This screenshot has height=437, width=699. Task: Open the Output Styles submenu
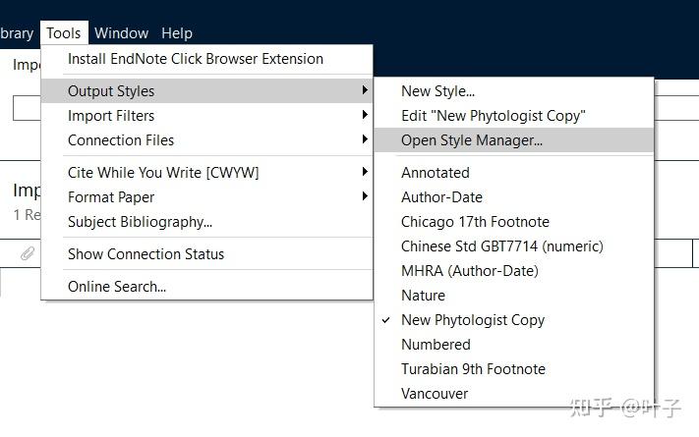click(206, 91)
